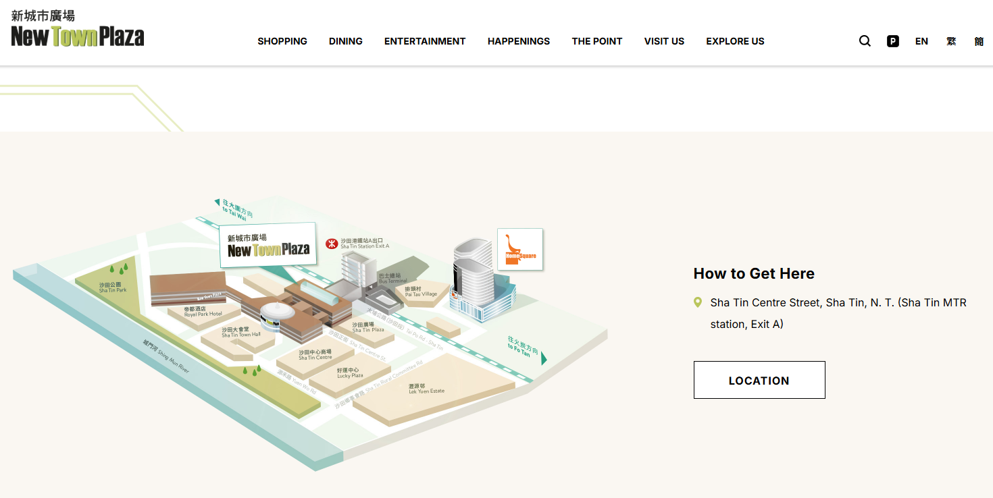993x498 pixels.
Task: Switch language to Traditional Chinese 繁
Action: pos(951,41)
